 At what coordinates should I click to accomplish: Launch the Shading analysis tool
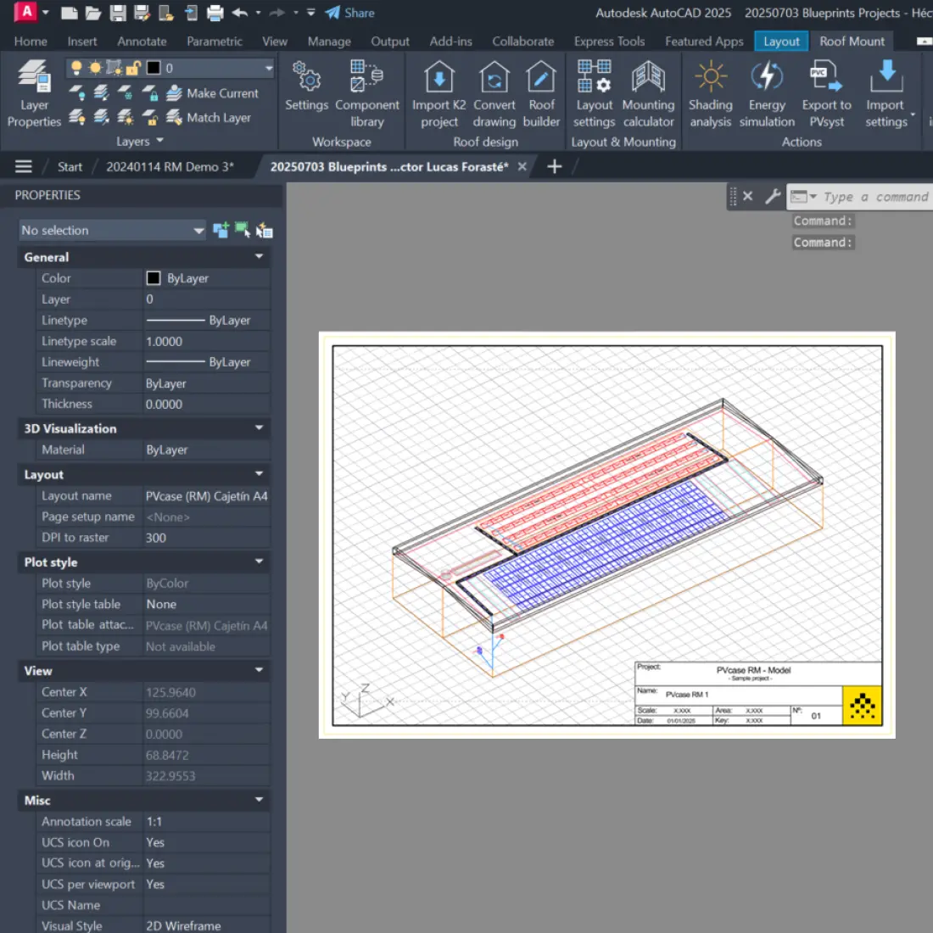(710, 93)
